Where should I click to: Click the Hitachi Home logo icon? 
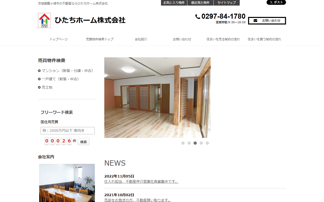44,20
